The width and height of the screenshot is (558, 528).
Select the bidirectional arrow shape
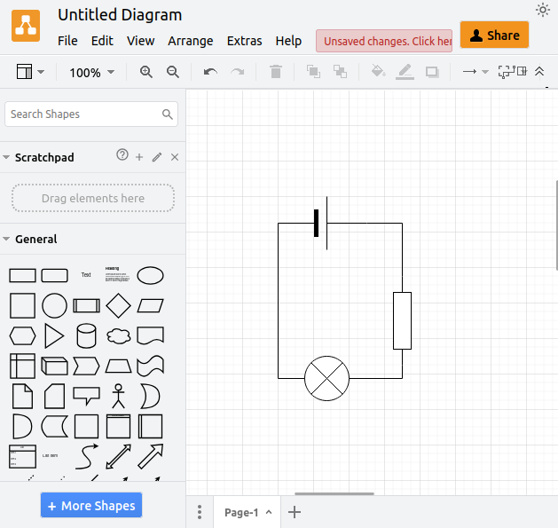tap(119, 456)
